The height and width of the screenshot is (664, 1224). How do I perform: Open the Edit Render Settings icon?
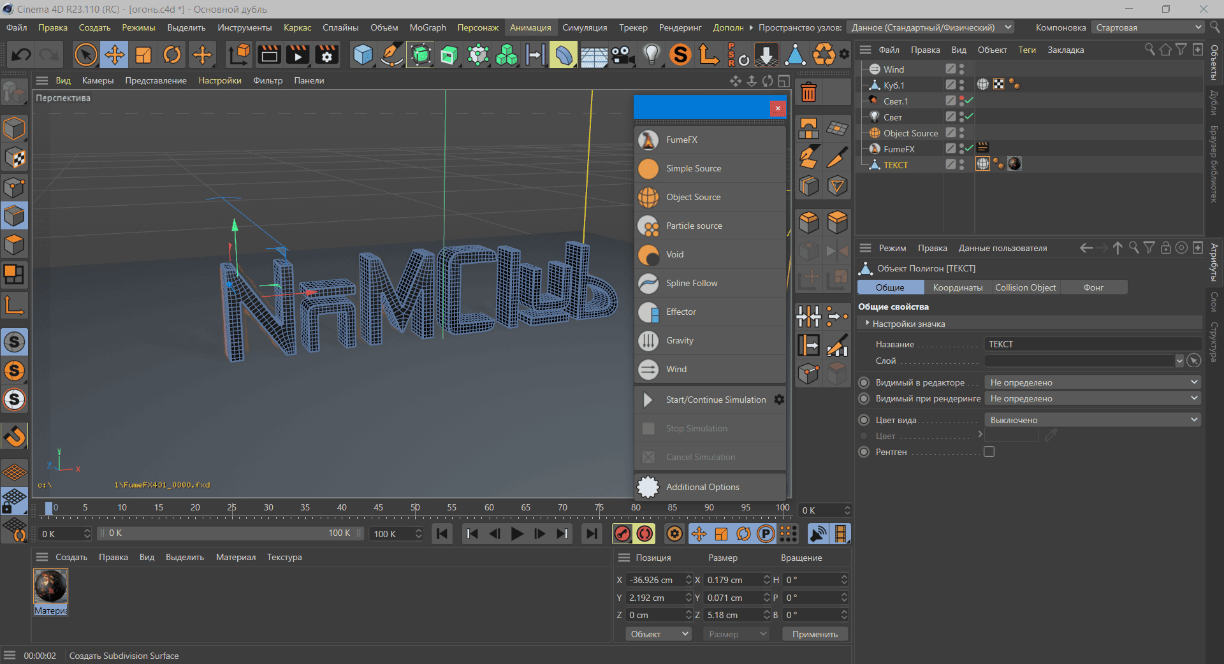click(x=327, y=55)
